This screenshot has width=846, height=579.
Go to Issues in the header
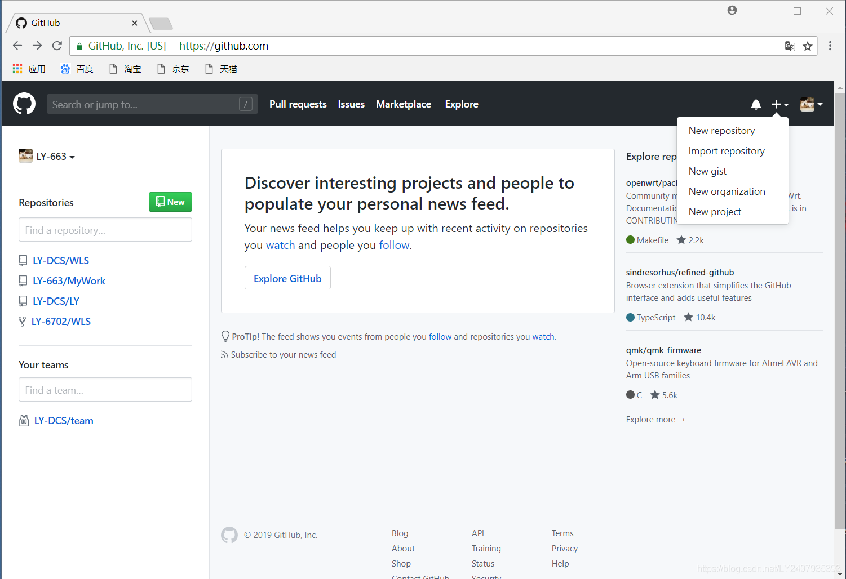pyautogui.click(x=351, y=104)
